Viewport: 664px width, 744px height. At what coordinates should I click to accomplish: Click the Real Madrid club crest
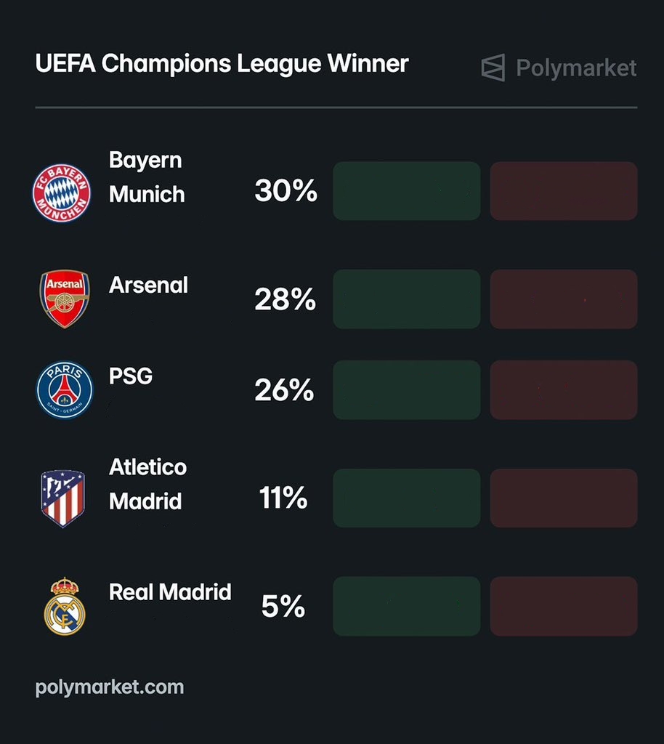click(x=64, y=606)
